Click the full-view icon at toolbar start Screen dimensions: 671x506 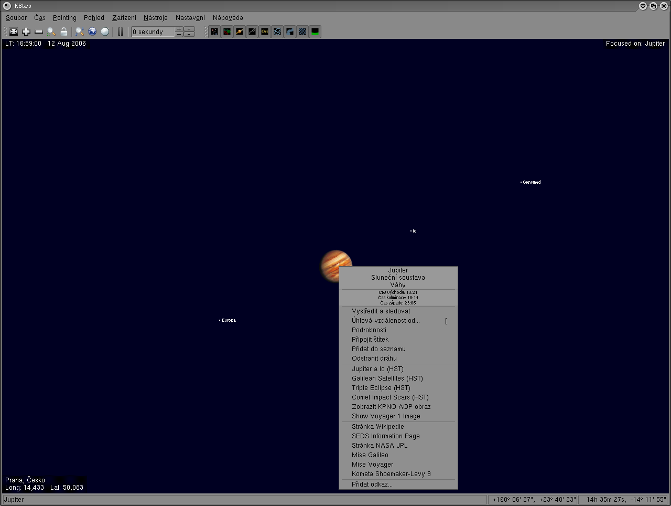click(14, 32)
